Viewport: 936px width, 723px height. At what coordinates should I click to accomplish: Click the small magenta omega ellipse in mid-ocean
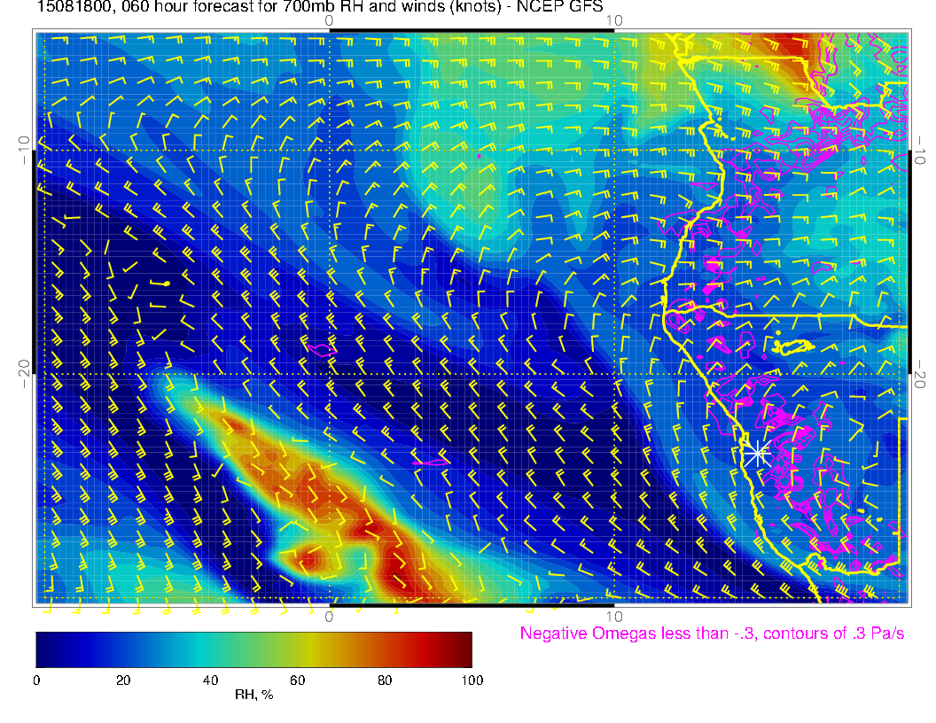(x=431, y=462)
